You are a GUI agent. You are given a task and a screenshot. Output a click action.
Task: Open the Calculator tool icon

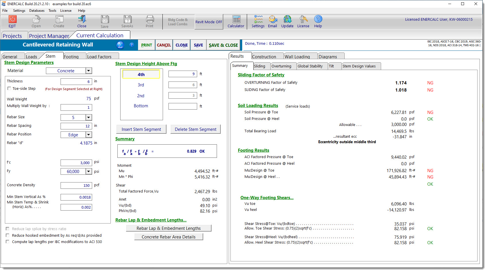point(236,20)
